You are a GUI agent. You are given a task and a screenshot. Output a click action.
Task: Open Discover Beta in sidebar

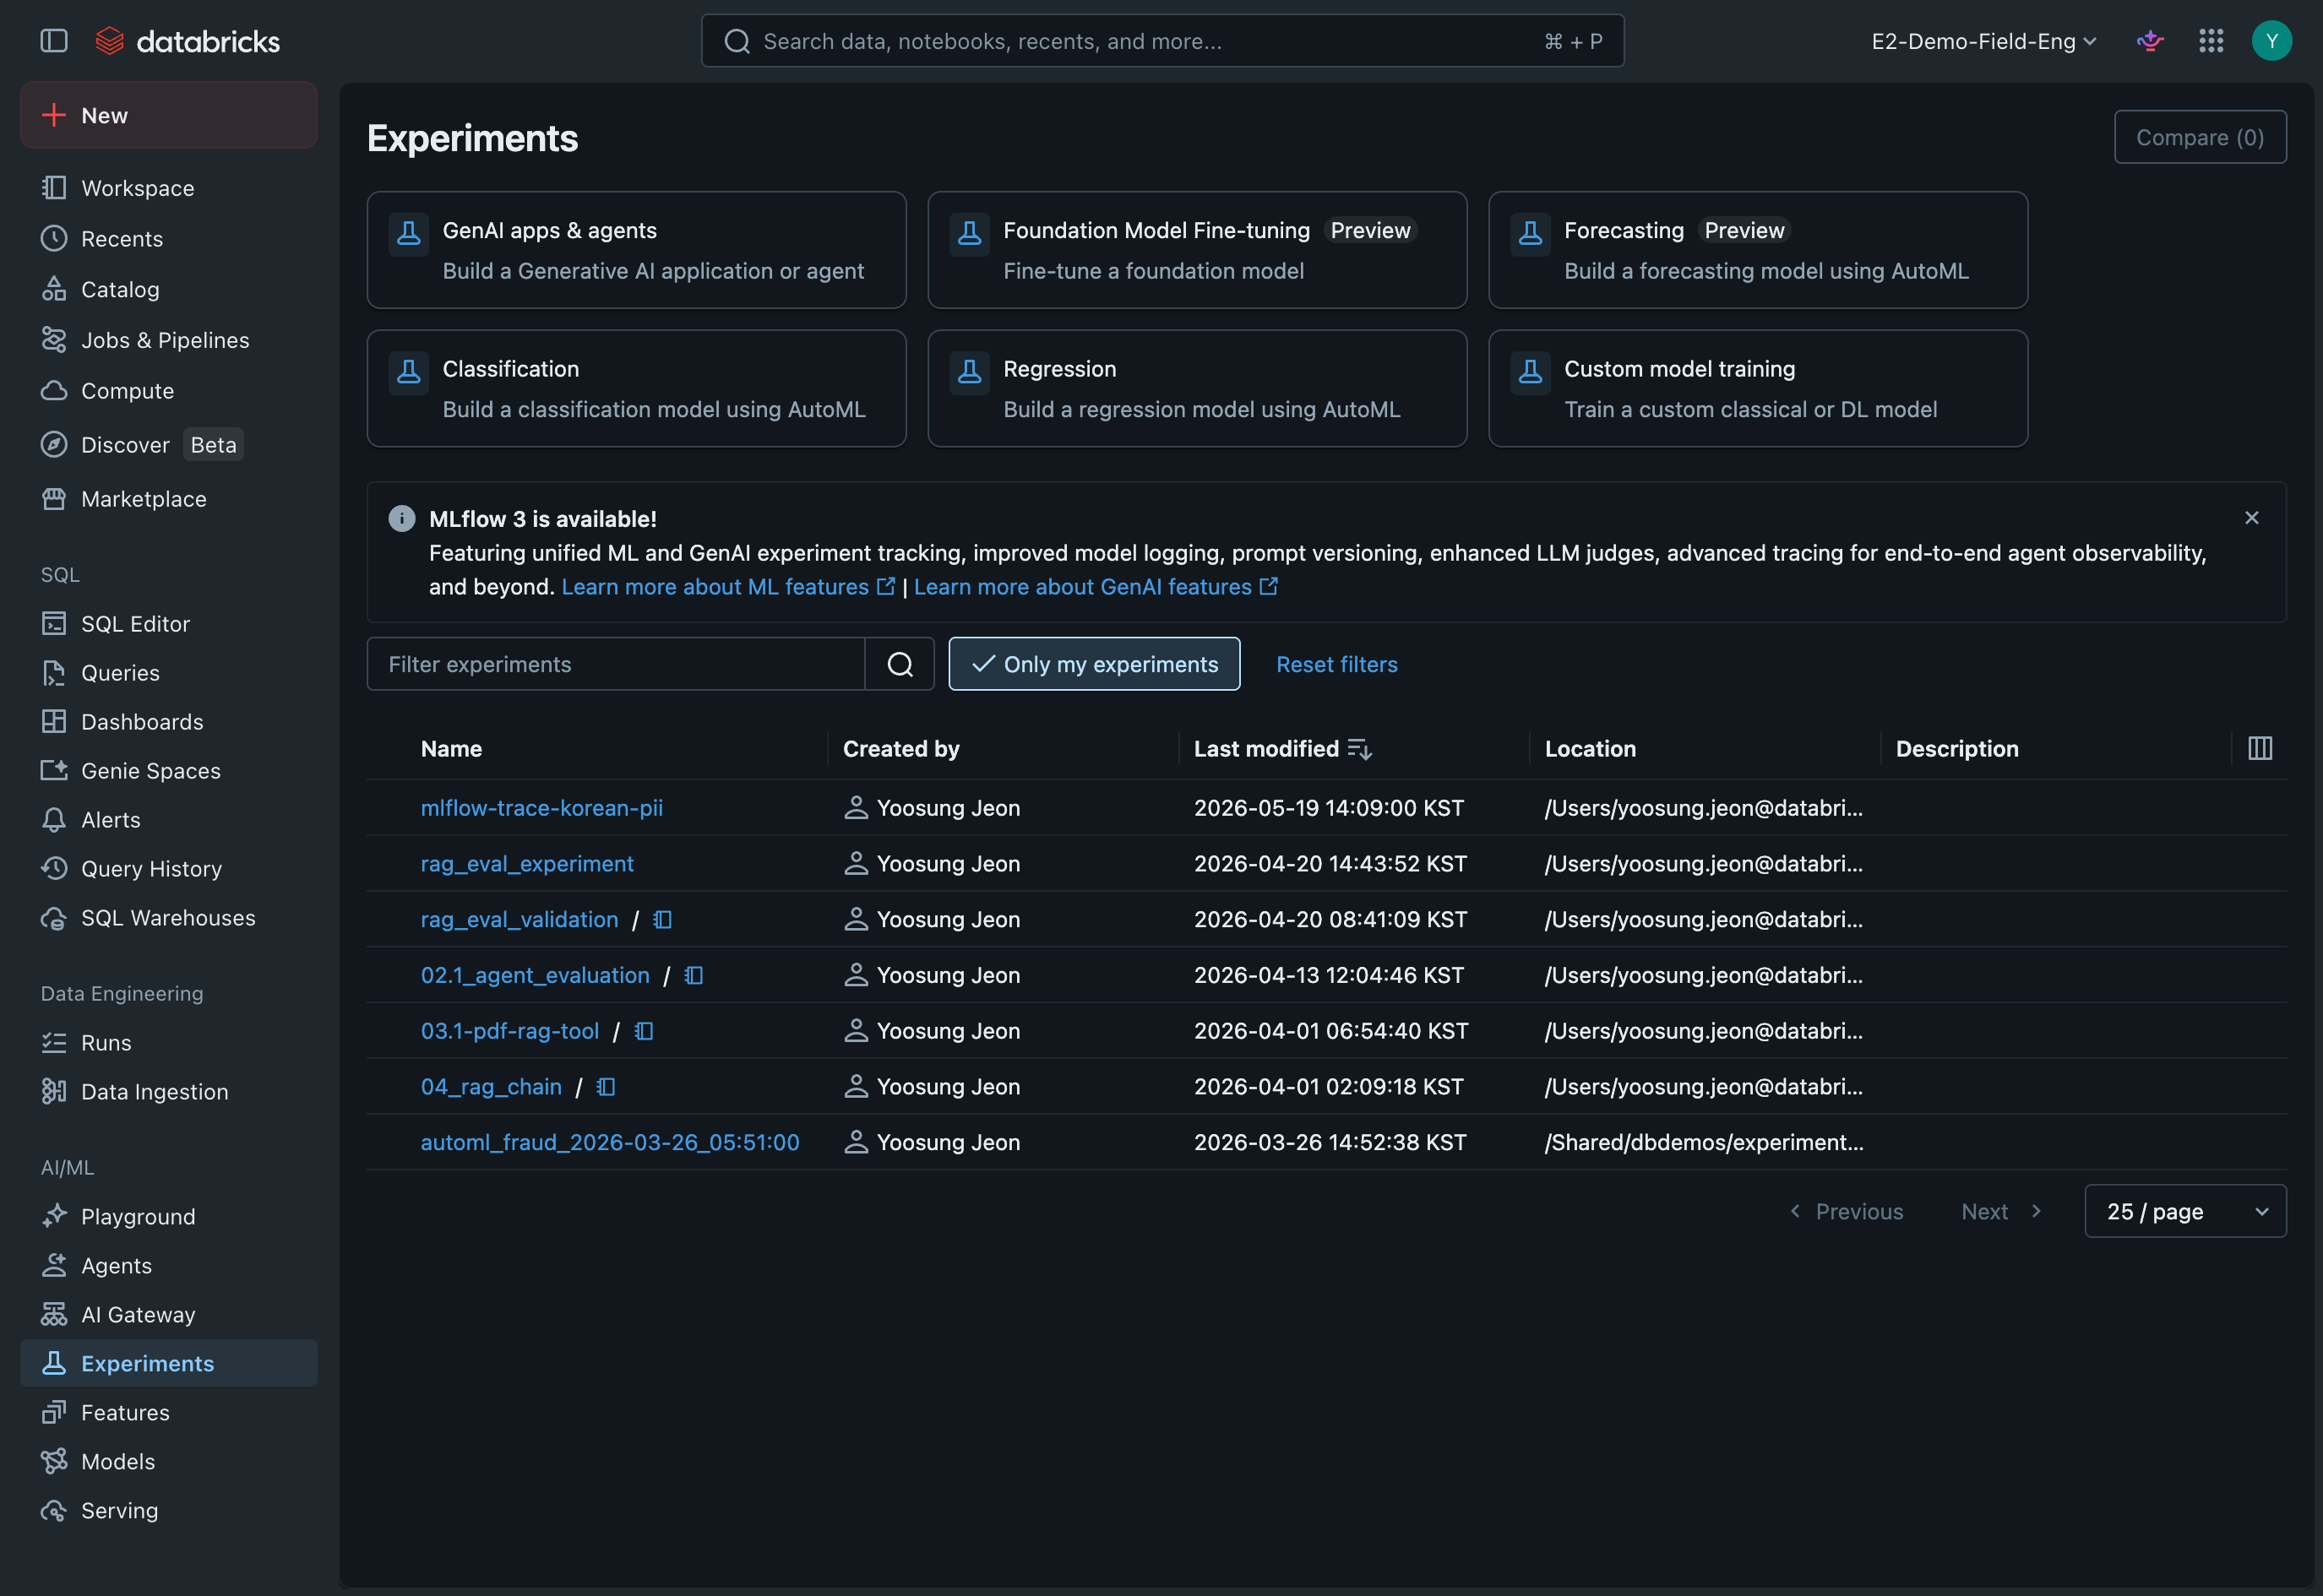click(168, 445)
